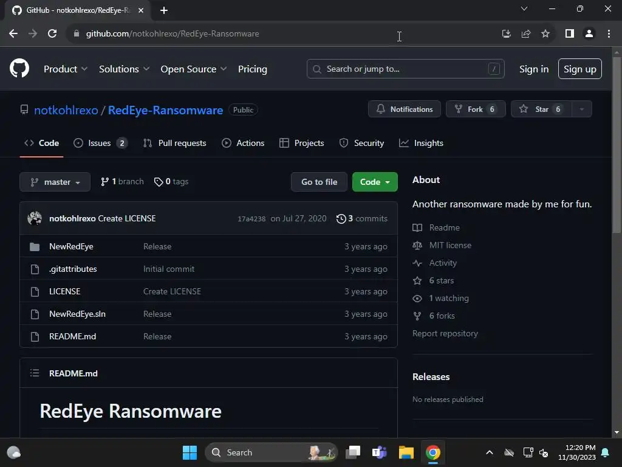
Task: Select the Code tab
Action: tap(42, 143)
